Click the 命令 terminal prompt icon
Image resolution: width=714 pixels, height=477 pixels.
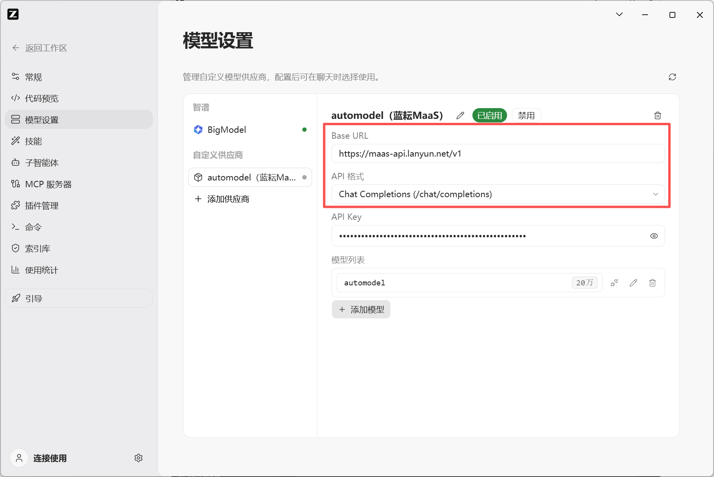coord(16,227)
